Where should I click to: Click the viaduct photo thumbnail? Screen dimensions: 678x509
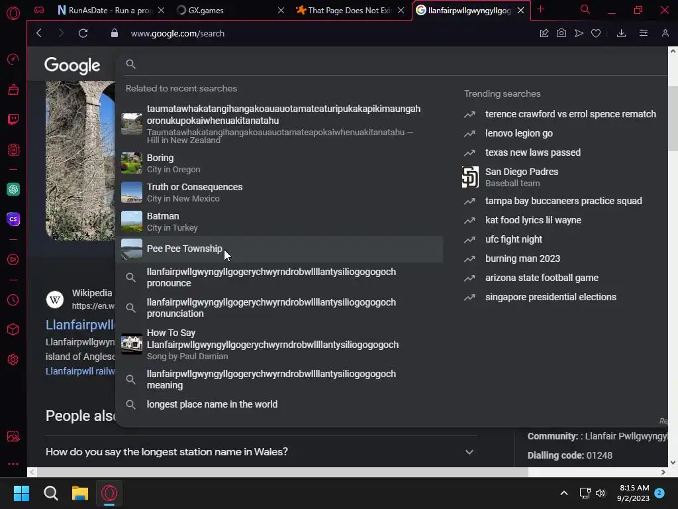coord(80,160)
